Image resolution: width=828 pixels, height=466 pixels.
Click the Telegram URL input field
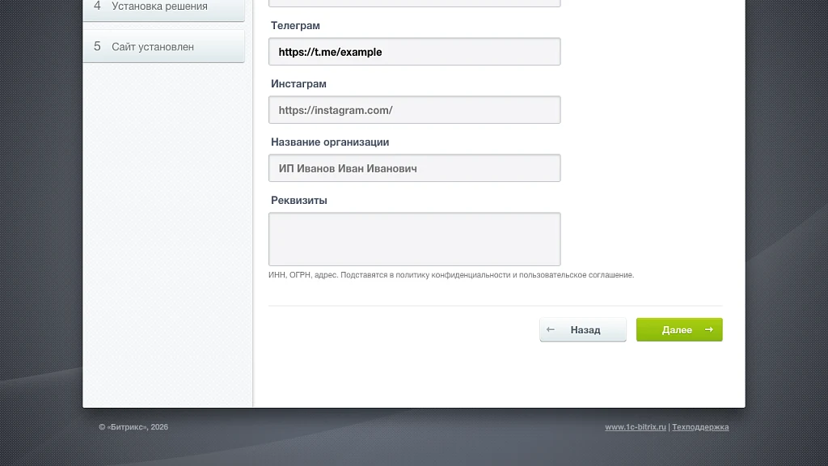(415, 52)
